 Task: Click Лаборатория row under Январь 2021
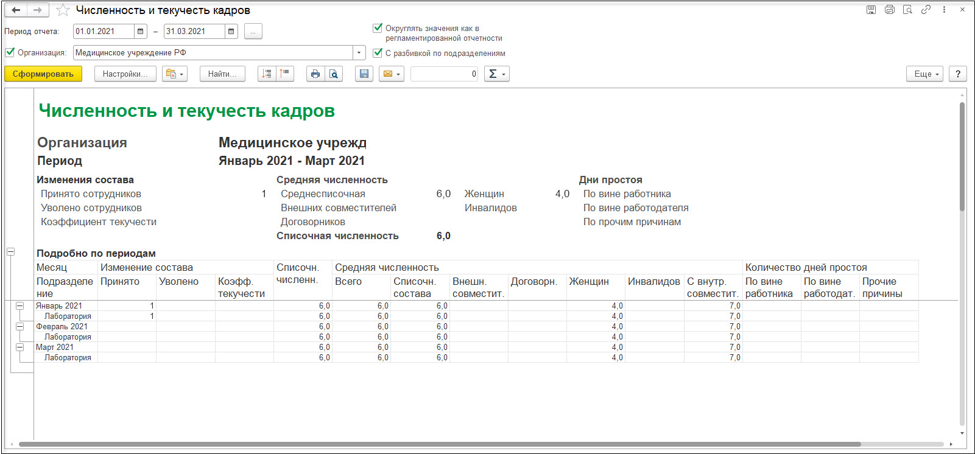point(68,316)
